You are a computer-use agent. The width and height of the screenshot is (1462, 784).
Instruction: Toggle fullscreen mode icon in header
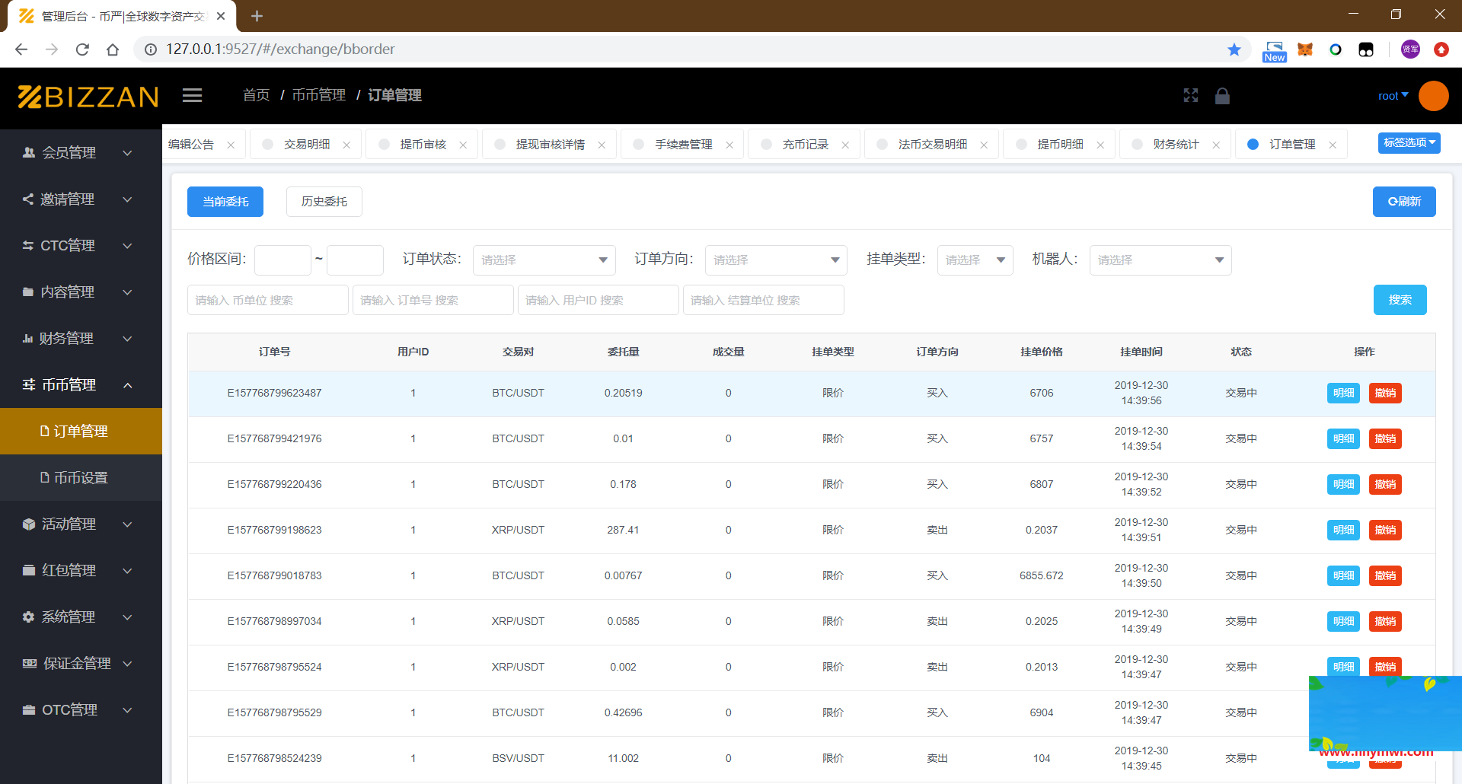[1191, 95]
